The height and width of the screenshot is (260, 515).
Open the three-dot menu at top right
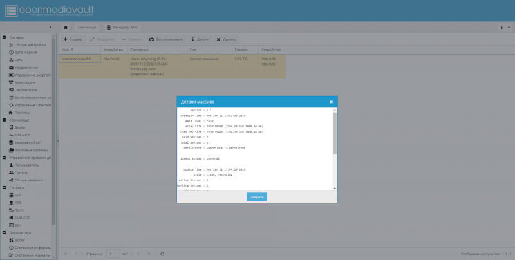501,27
